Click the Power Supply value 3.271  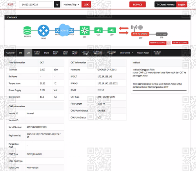click(x=42, y=90)
